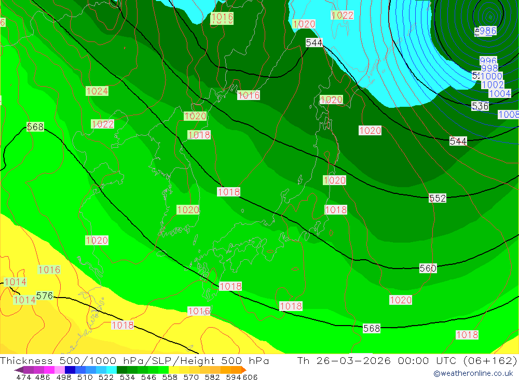Click the legend value '498'

(63, 377)
